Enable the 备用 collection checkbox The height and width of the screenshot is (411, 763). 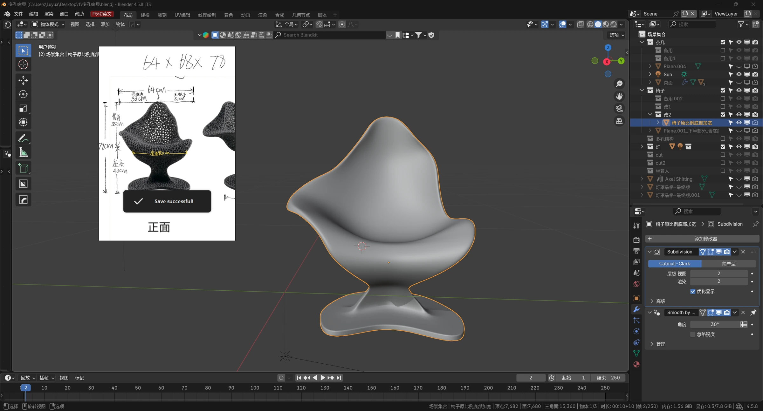click(x=723, y=50)
